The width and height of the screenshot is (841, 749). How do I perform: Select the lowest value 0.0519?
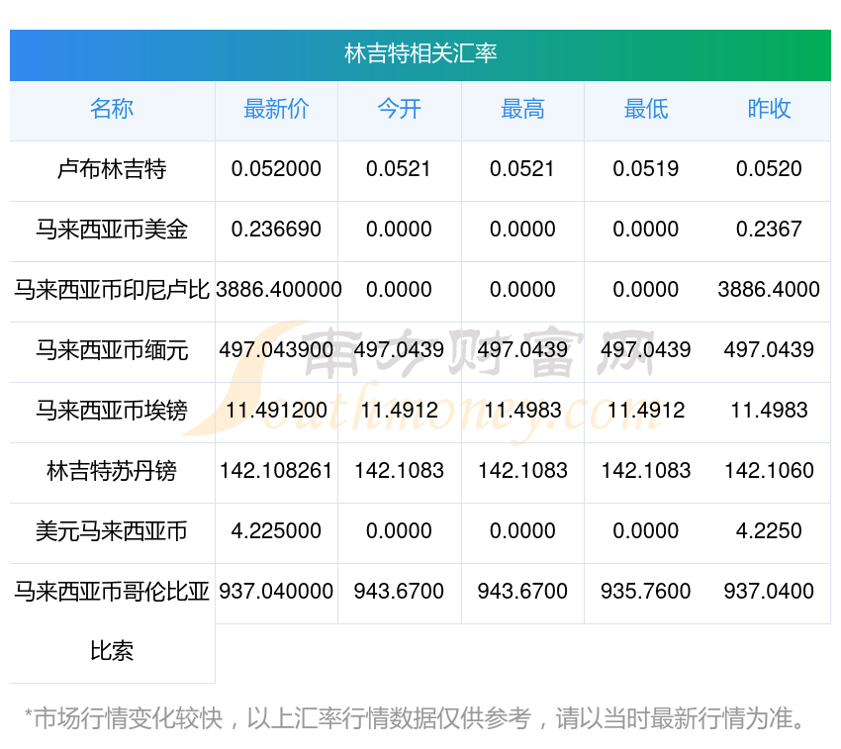(646, 169)
